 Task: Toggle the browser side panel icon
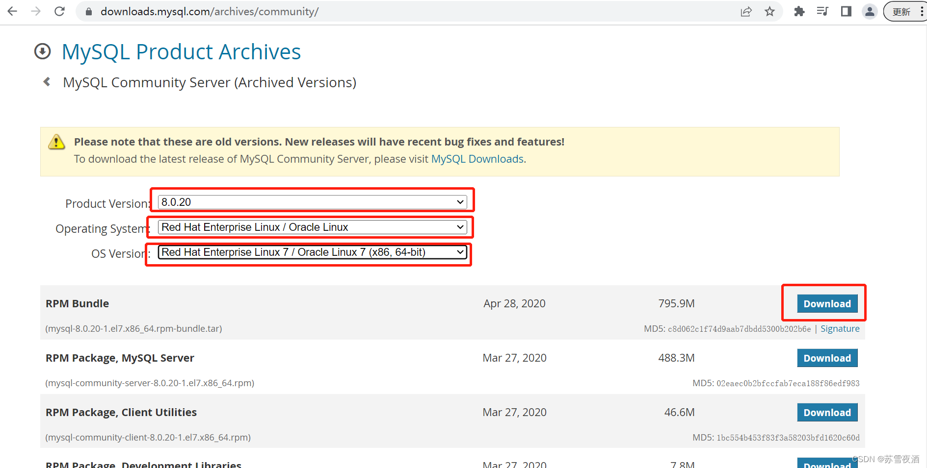point(846,12)
